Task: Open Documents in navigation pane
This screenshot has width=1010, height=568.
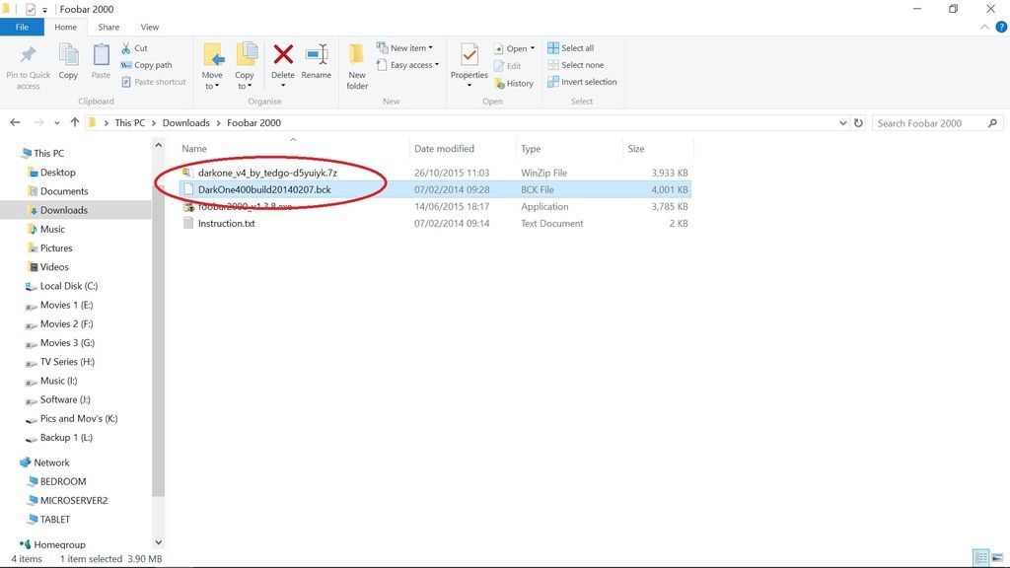Action: point(64,191)
